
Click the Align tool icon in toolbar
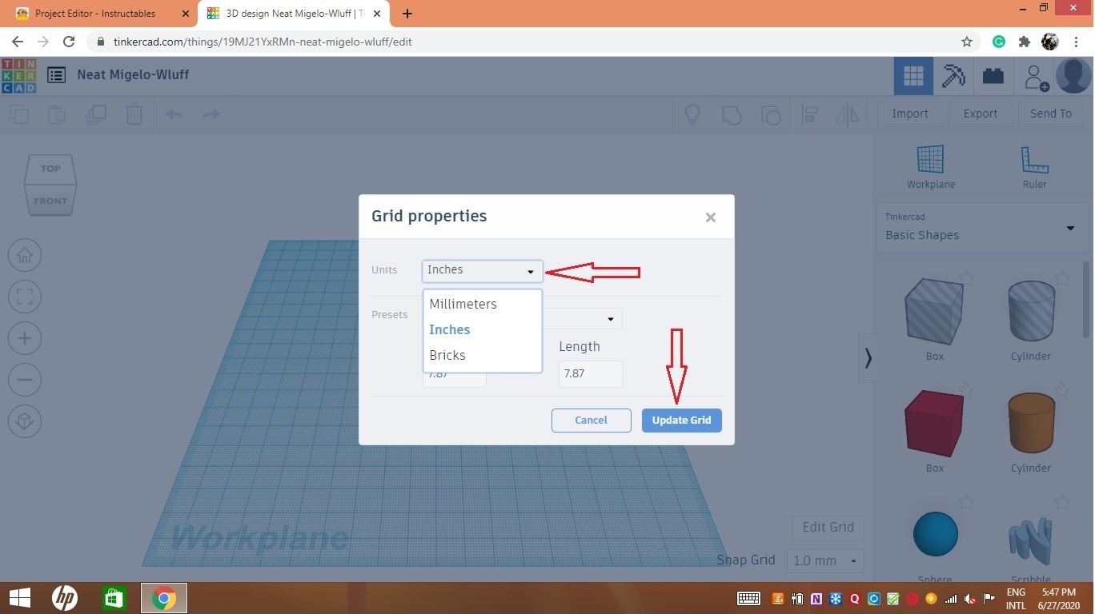click(x=809, y=114)
